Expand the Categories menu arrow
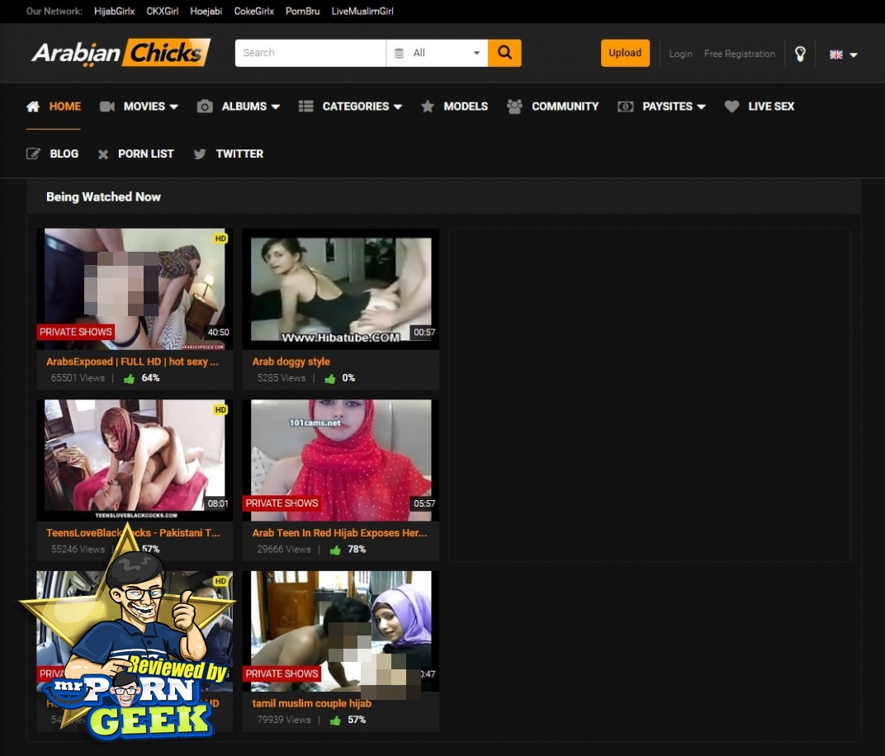This screenshot has width=885, height=756. 398,106
